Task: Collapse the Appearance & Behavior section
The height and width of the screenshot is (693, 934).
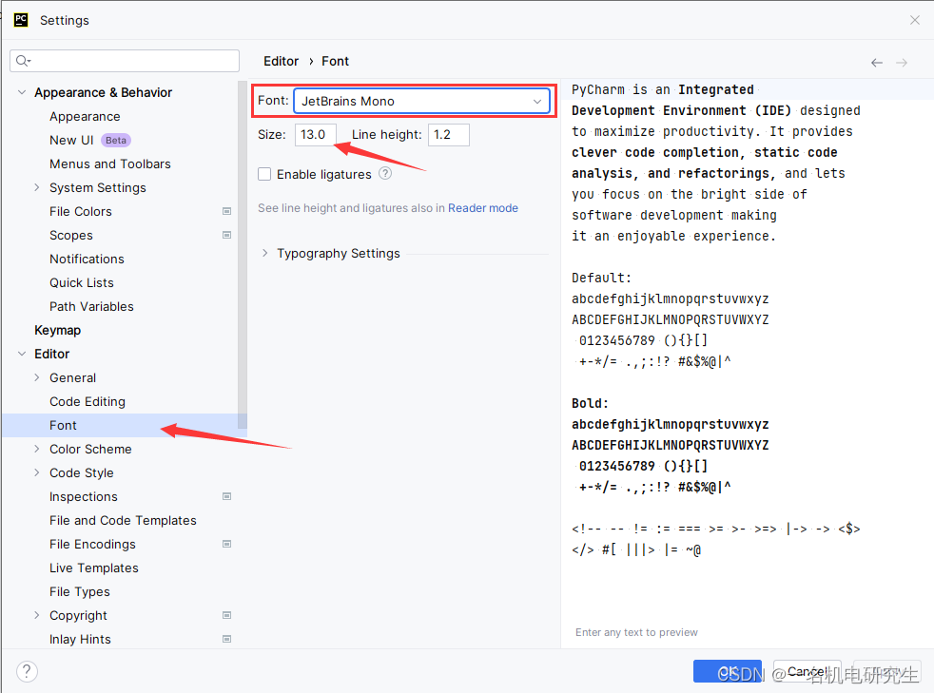Action: tap(22, 92)
